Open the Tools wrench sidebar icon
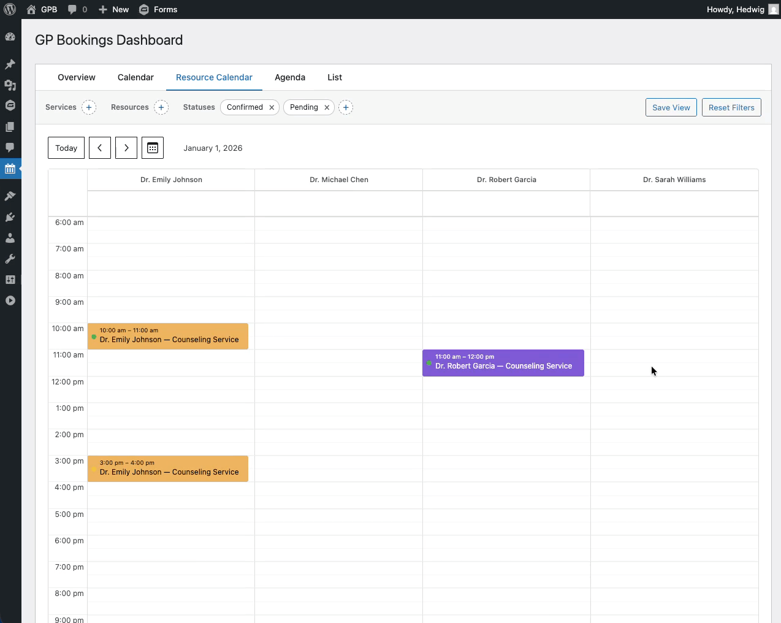 pos(10,259)
